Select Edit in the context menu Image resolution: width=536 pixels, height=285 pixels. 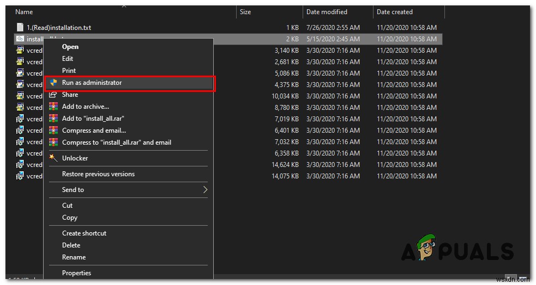tap(68, 59)
